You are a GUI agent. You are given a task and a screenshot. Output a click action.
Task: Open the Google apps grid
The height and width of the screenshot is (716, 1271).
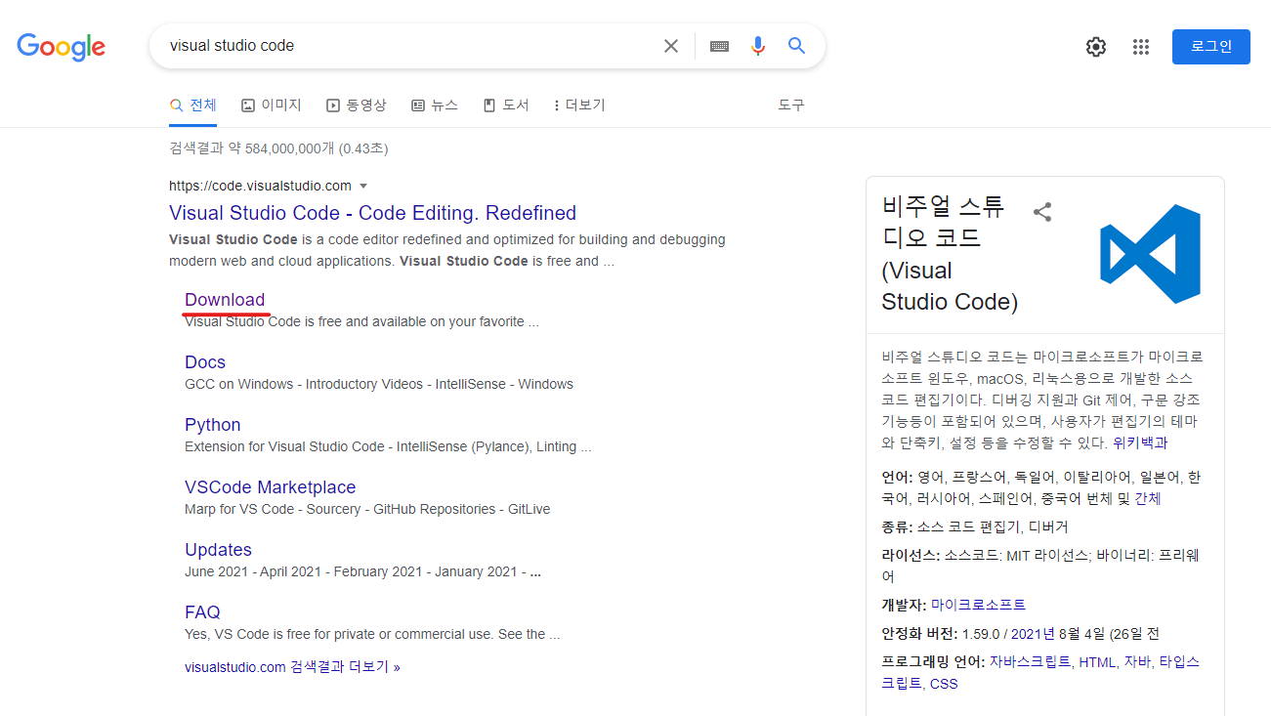coord(1141,47)
